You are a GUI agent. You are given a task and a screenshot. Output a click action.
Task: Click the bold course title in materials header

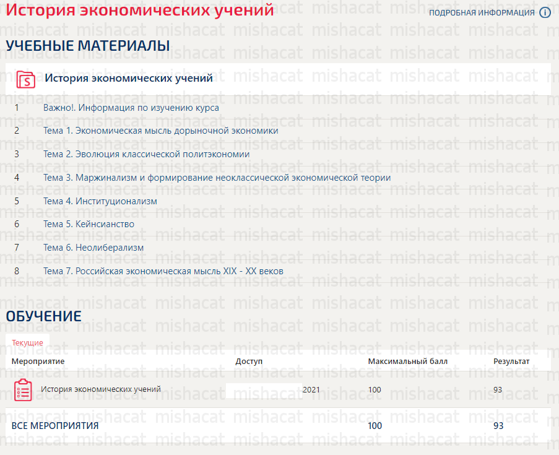point(129,78)
